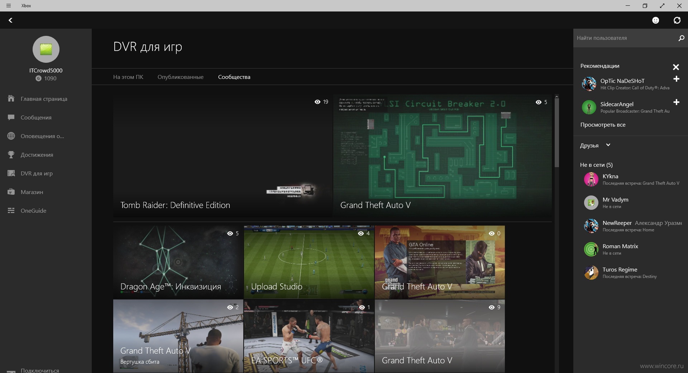Open OpTic NaDeSHoT avatar
This screenshot has width=688, height=373.
(589, 84)
